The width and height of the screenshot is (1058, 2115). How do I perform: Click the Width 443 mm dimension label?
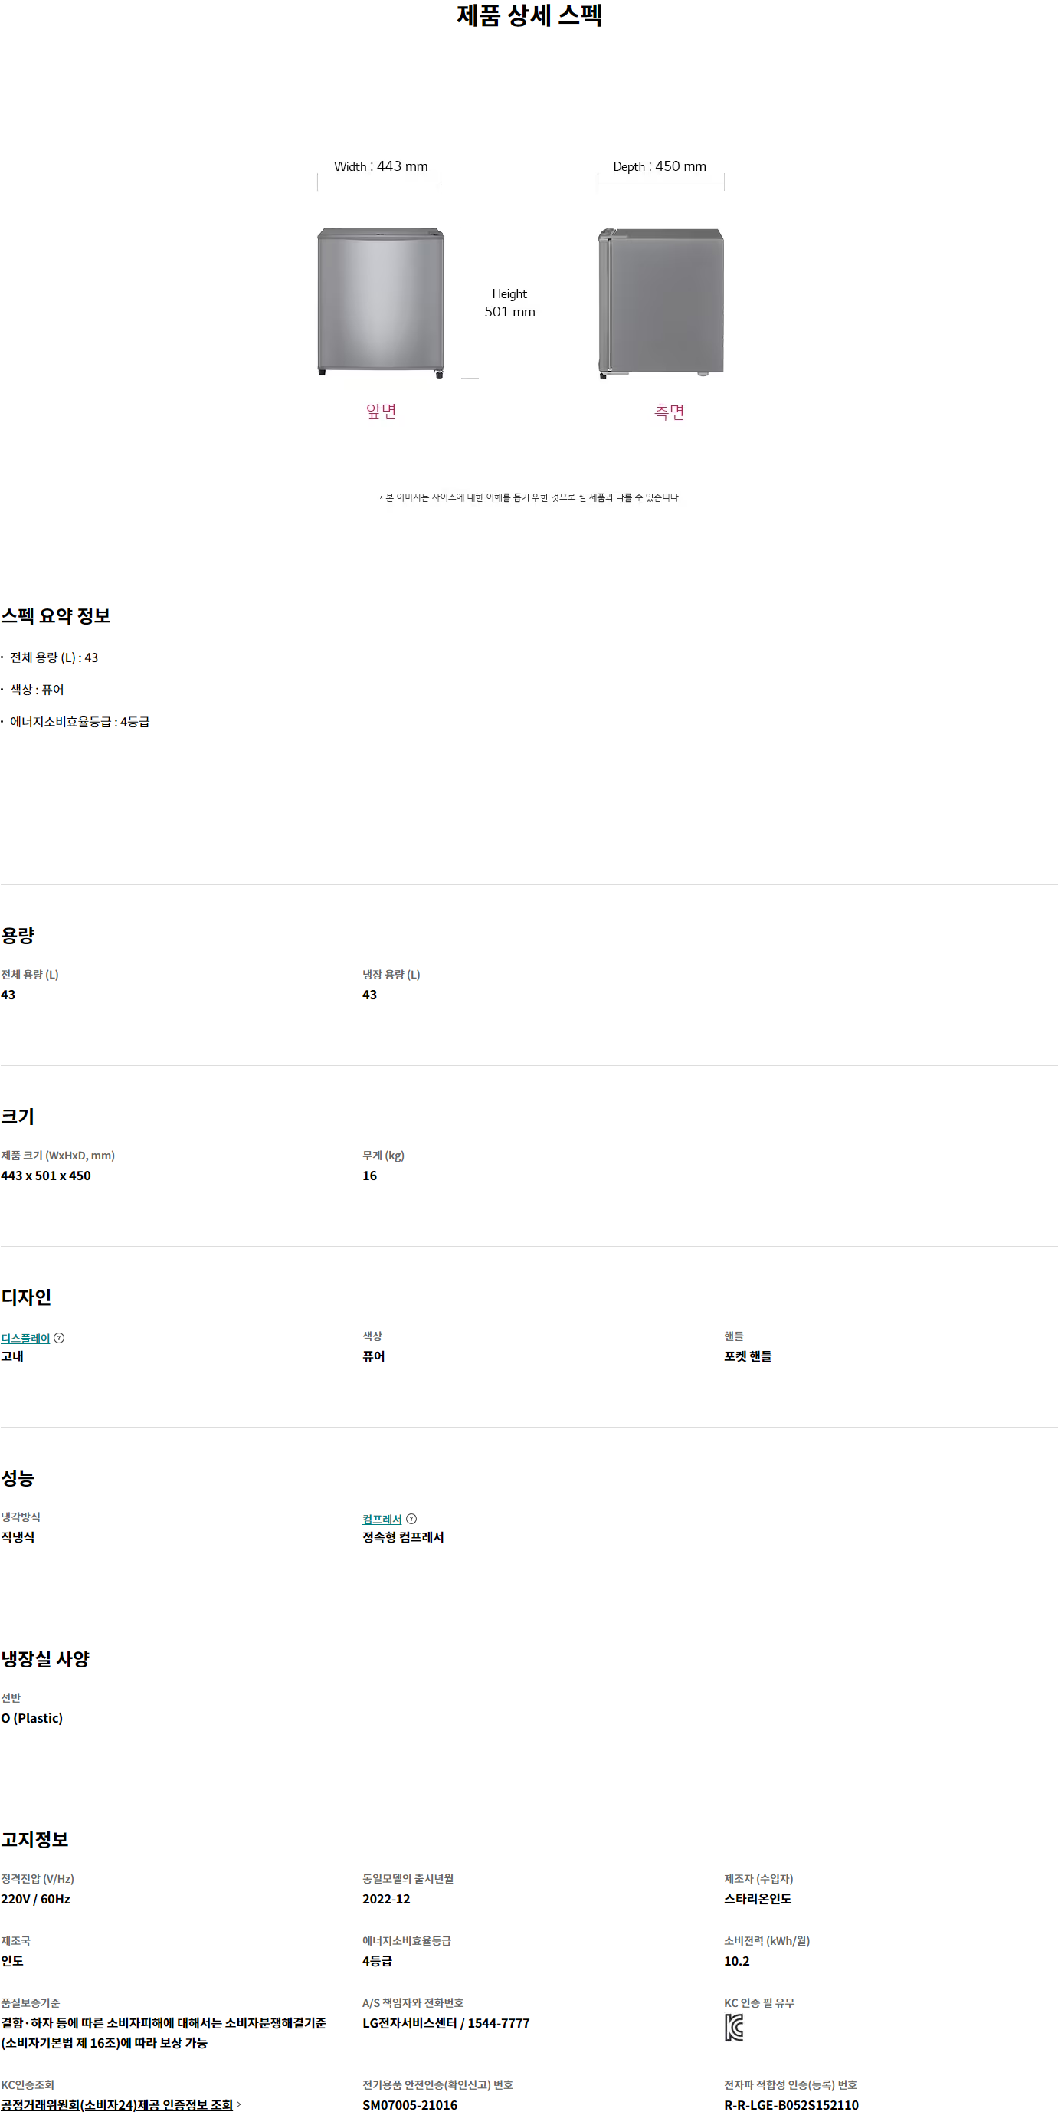click(x=381, y=166)
